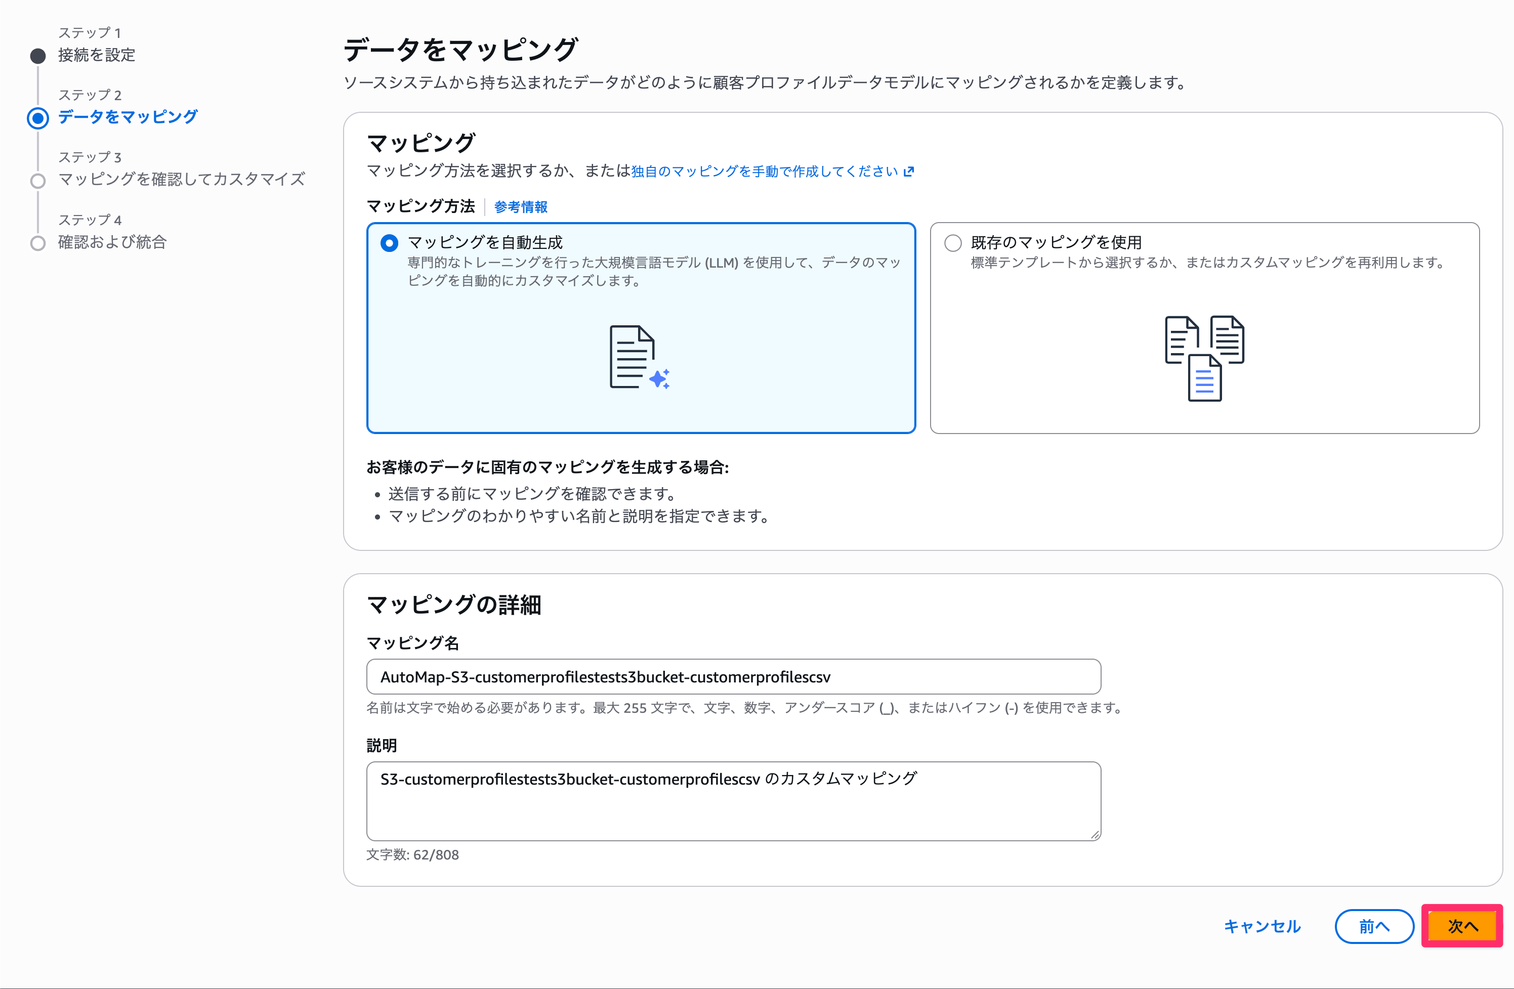Click the textarea resize handle corner
This screenshot has width=1514, height=989.
[1094, 834]
